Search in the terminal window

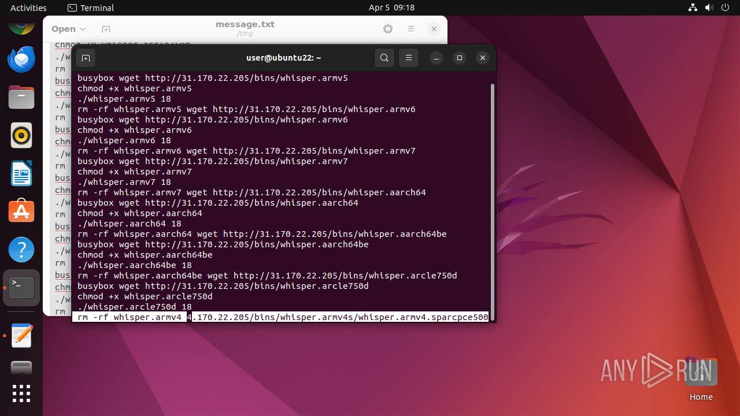[384, 58]
